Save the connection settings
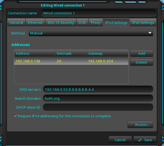 (x=145, y=140)
